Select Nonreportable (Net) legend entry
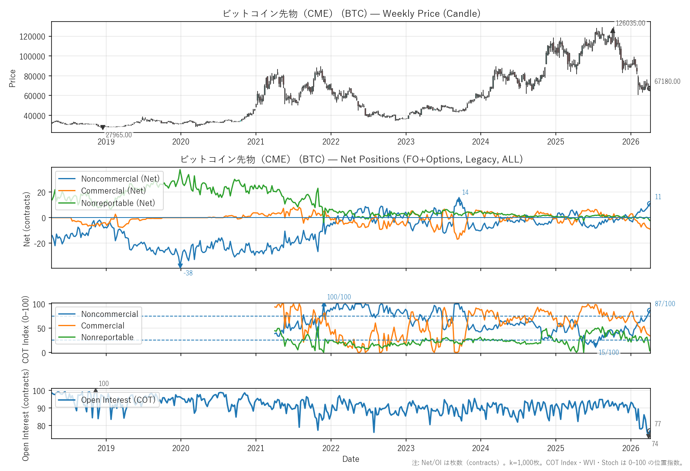The image size is (690, 471). click(118, 203)
